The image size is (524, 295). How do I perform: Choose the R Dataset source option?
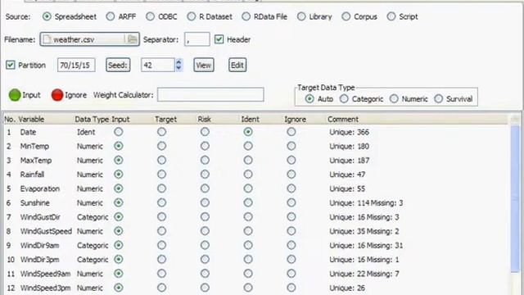pos(191,16)
